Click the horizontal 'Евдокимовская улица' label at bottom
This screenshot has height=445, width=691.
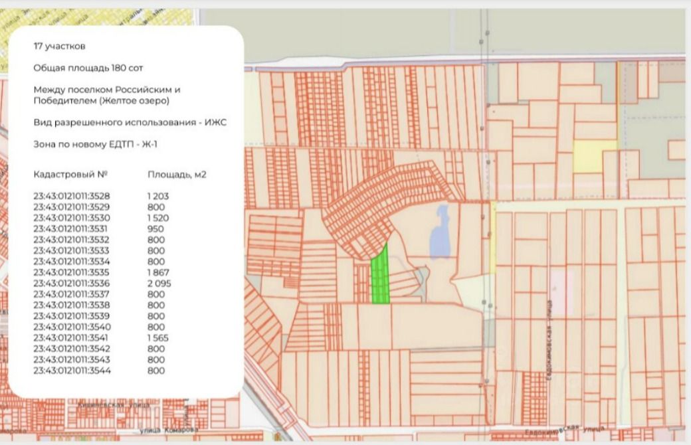[565, 430]
